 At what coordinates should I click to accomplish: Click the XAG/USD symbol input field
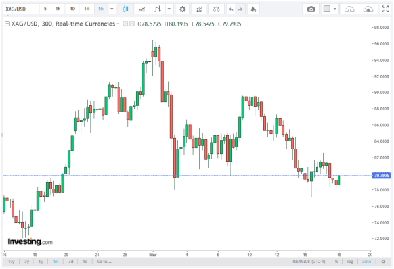pyautogui.click(x=18, y=9)
